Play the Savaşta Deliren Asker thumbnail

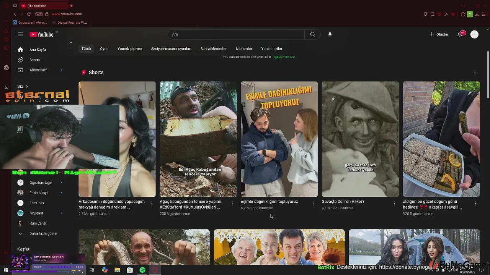360,139
